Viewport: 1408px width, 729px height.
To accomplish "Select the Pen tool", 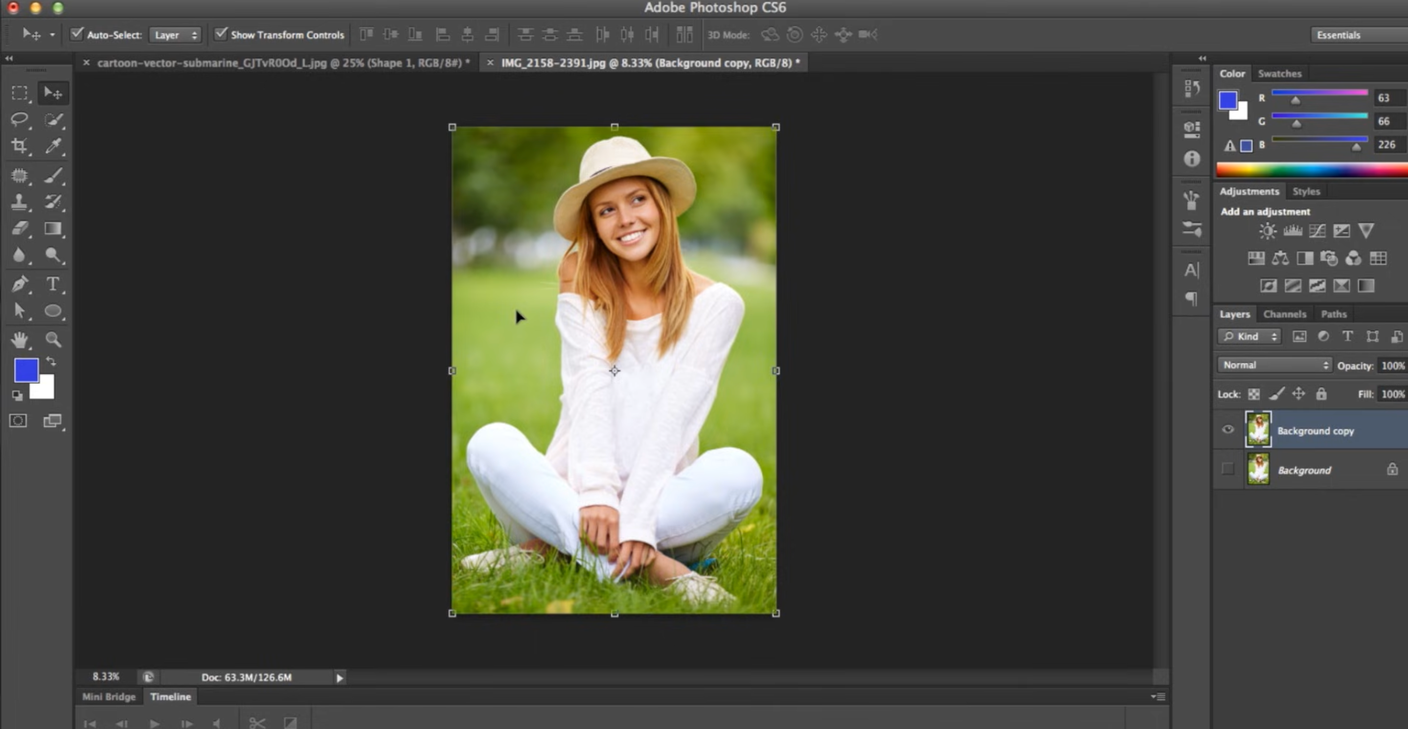I will [20, 284].
